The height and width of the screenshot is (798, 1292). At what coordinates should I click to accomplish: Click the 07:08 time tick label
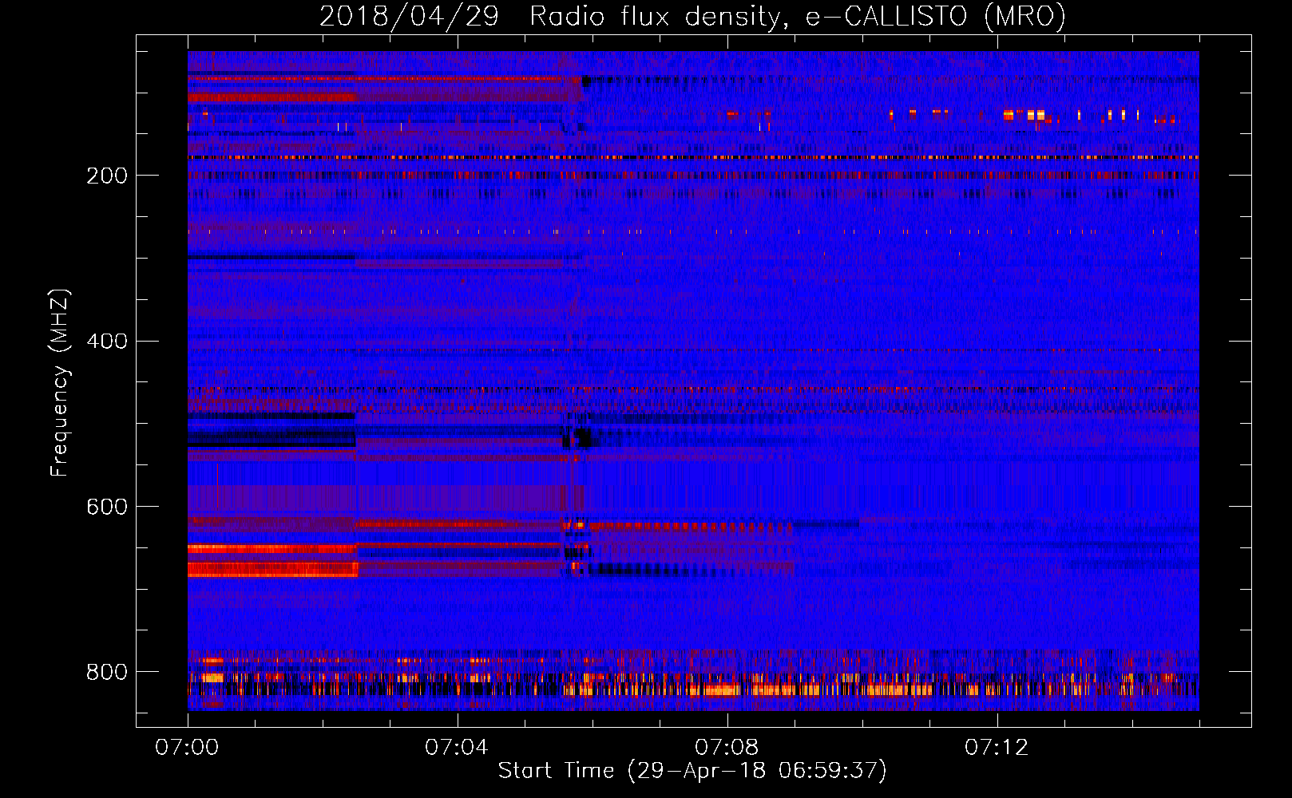pos(727,747)
